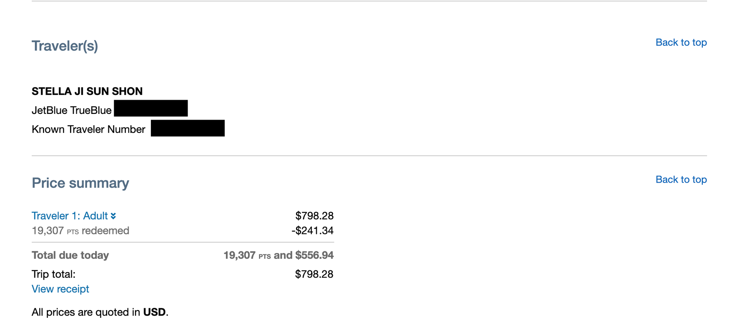Click Back to top beside Price summary
The height and width of the screenshot is (334, 743).
(x=681, y=179)
